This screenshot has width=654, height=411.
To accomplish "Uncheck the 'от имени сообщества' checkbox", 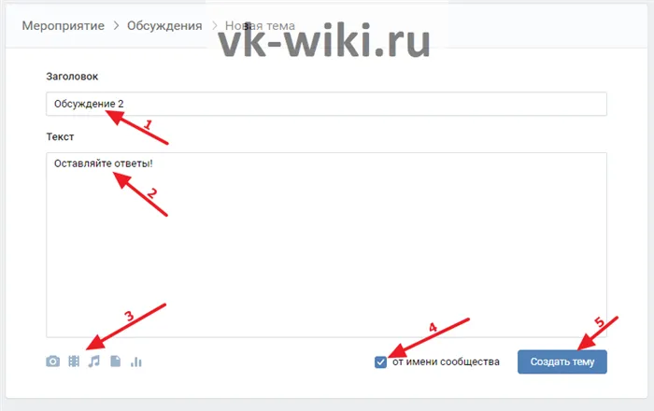I will (x=380, y=361).
